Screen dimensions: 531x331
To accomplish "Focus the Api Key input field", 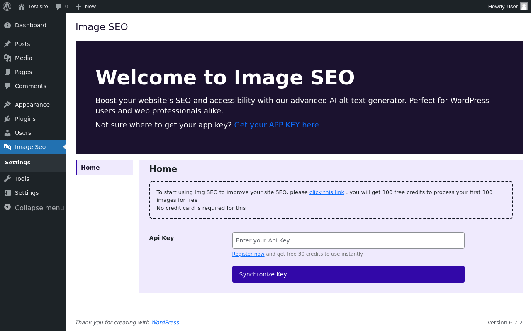I will [x=348, y=240].
